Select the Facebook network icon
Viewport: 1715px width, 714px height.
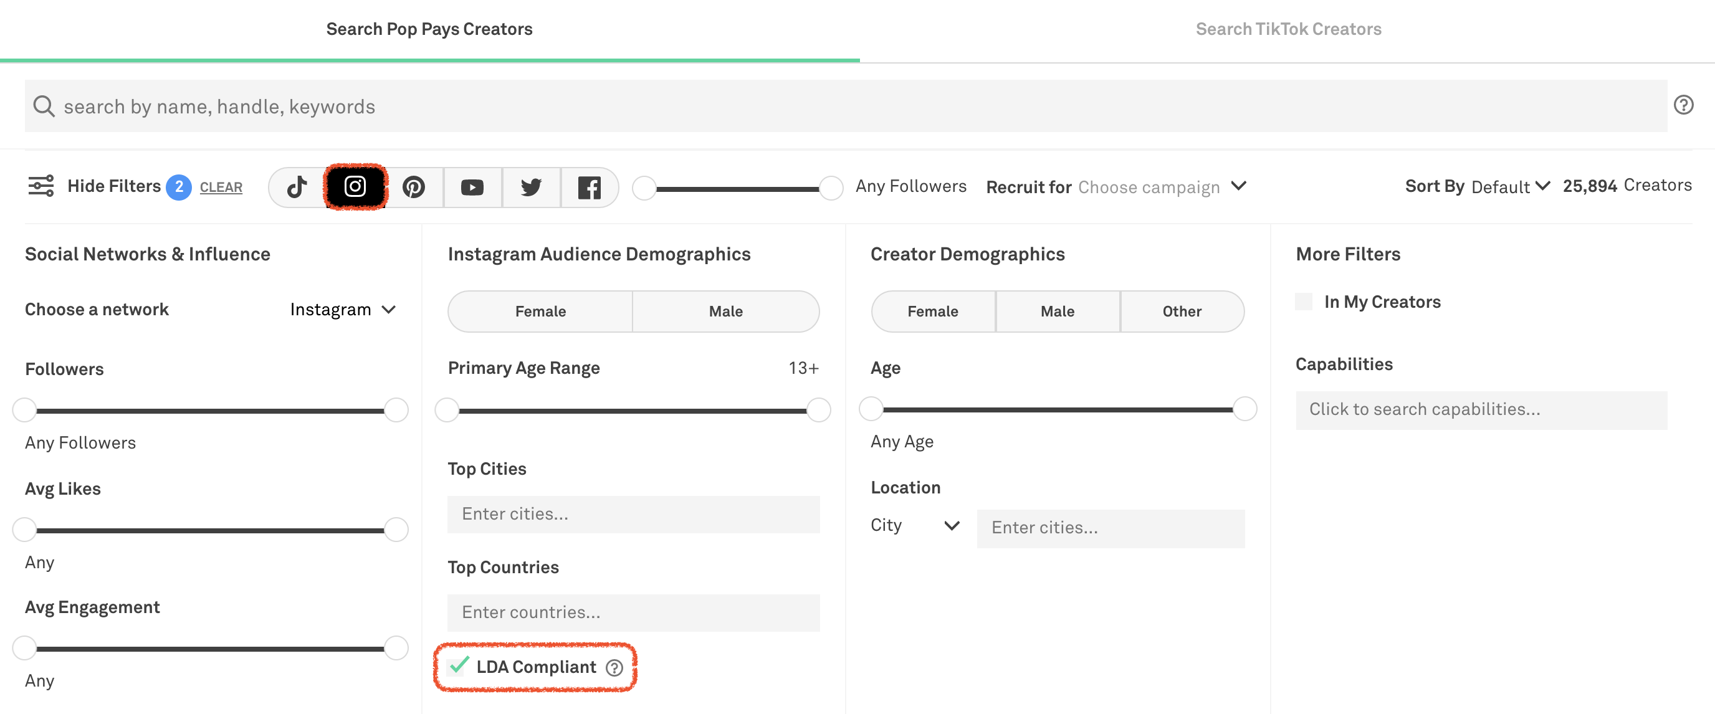tap(590, 187)
